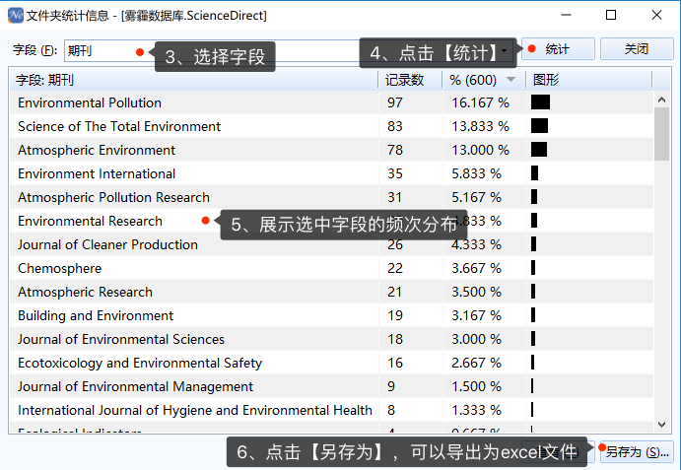Screen dimensions: 681x470
Task: Select Ecotoxicology and Environmental Safety row
Action: 332,363
